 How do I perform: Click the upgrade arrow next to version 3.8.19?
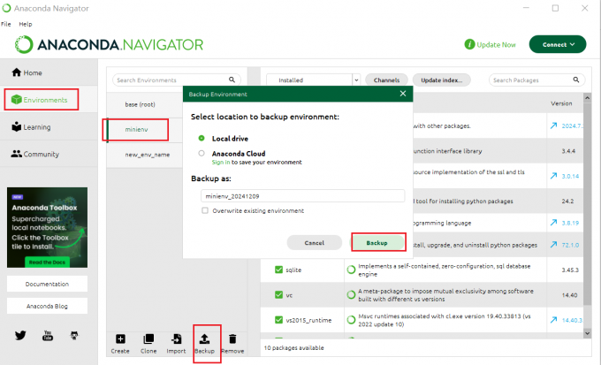[554, 223]
